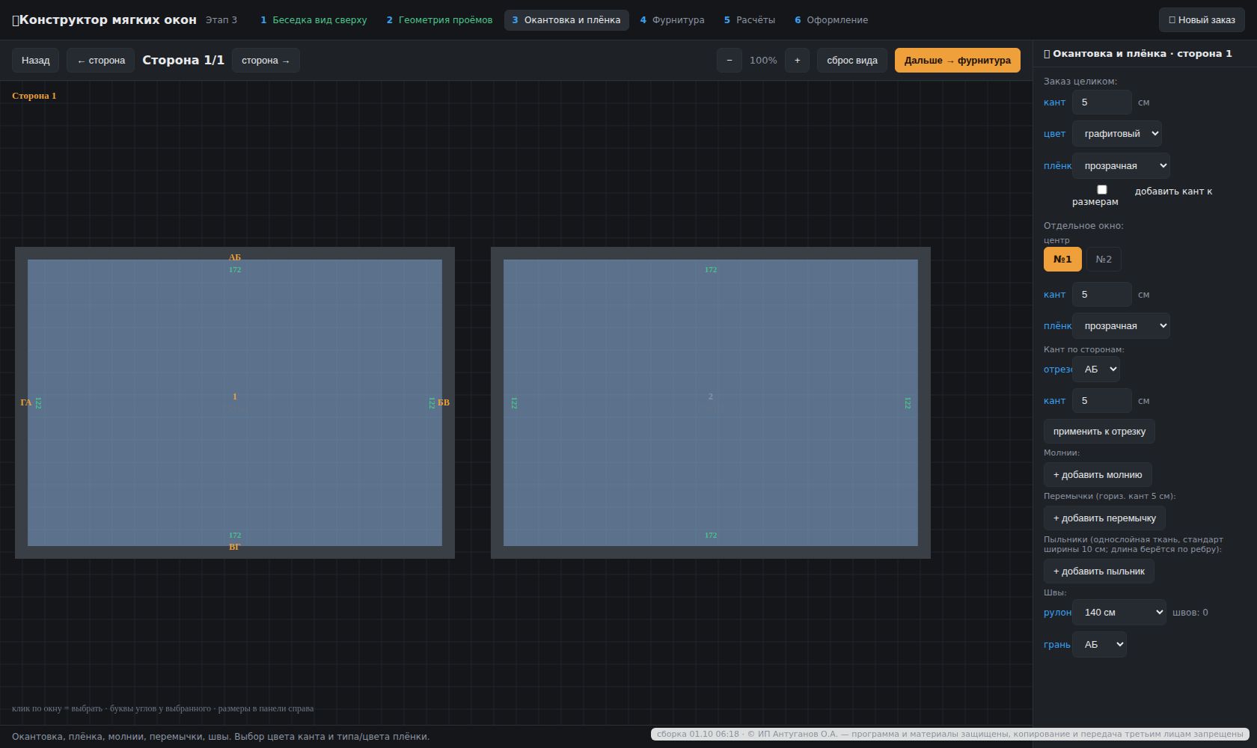Screen dimensions: 1257x748
Task: Switch to step 5 Расчёты tab
Action: tap(749, 20)
